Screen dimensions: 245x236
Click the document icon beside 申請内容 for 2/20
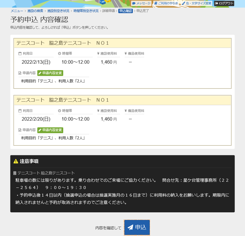(20, 130)
